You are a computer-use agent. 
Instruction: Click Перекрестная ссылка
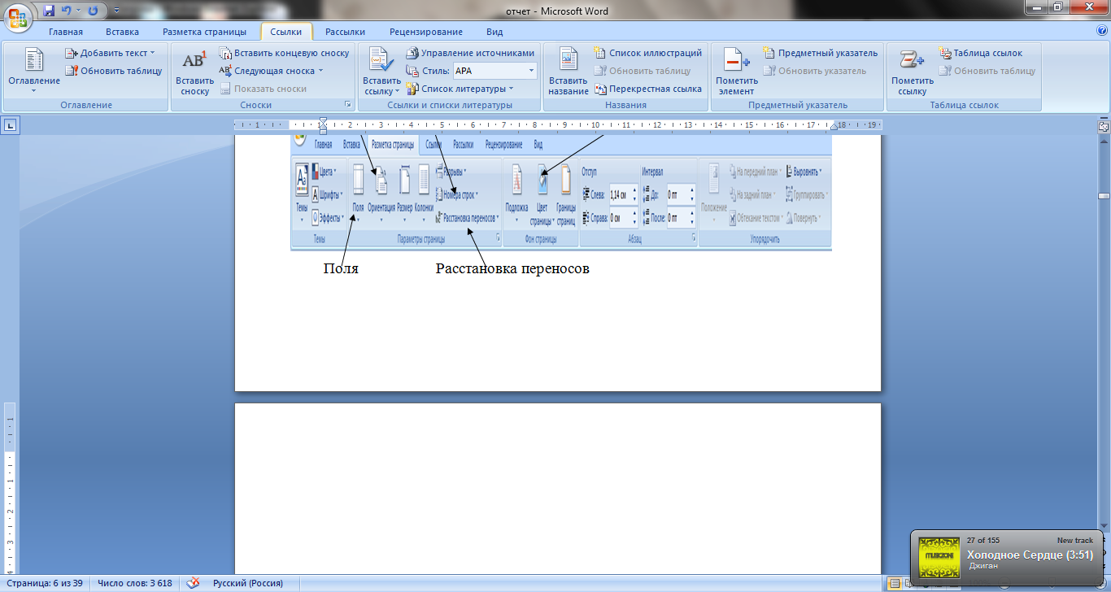pyautogui.click(x=647, y=89)
